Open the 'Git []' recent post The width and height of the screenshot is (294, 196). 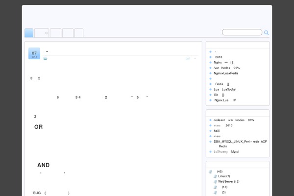coord(219,95)
